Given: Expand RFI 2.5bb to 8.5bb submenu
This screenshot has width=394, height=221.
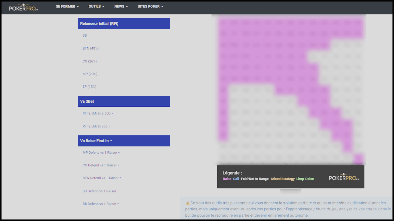Looking at the screenshot, I should (x=97, y=113).
